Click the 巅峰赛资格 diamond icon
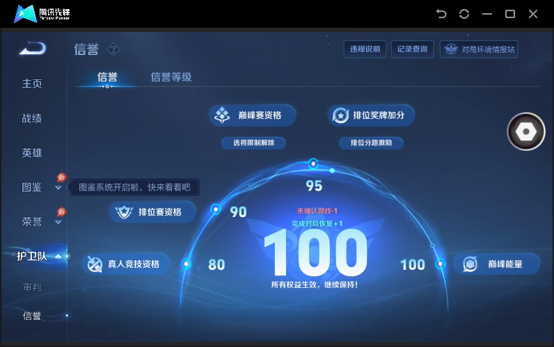This screenshot has height=347, width=554. [222, 115]
